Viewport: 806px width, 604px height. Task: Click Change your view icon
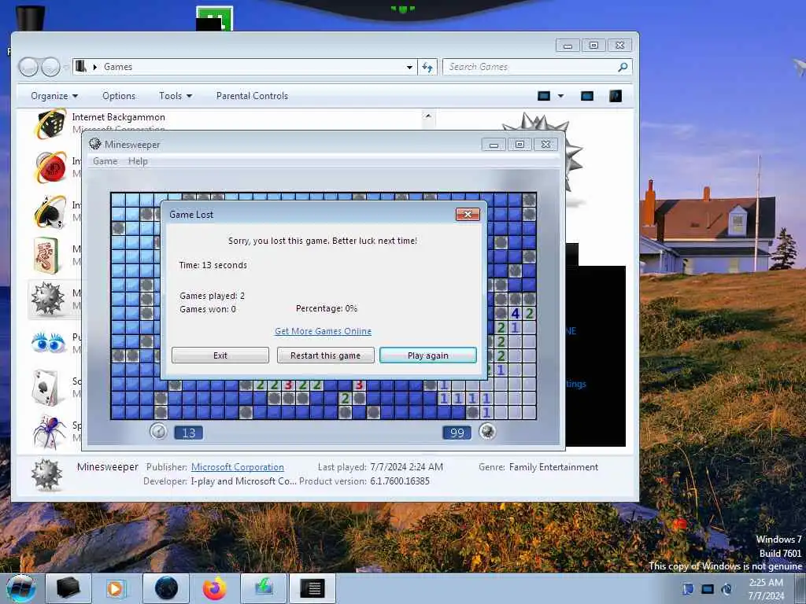point(544,96)
